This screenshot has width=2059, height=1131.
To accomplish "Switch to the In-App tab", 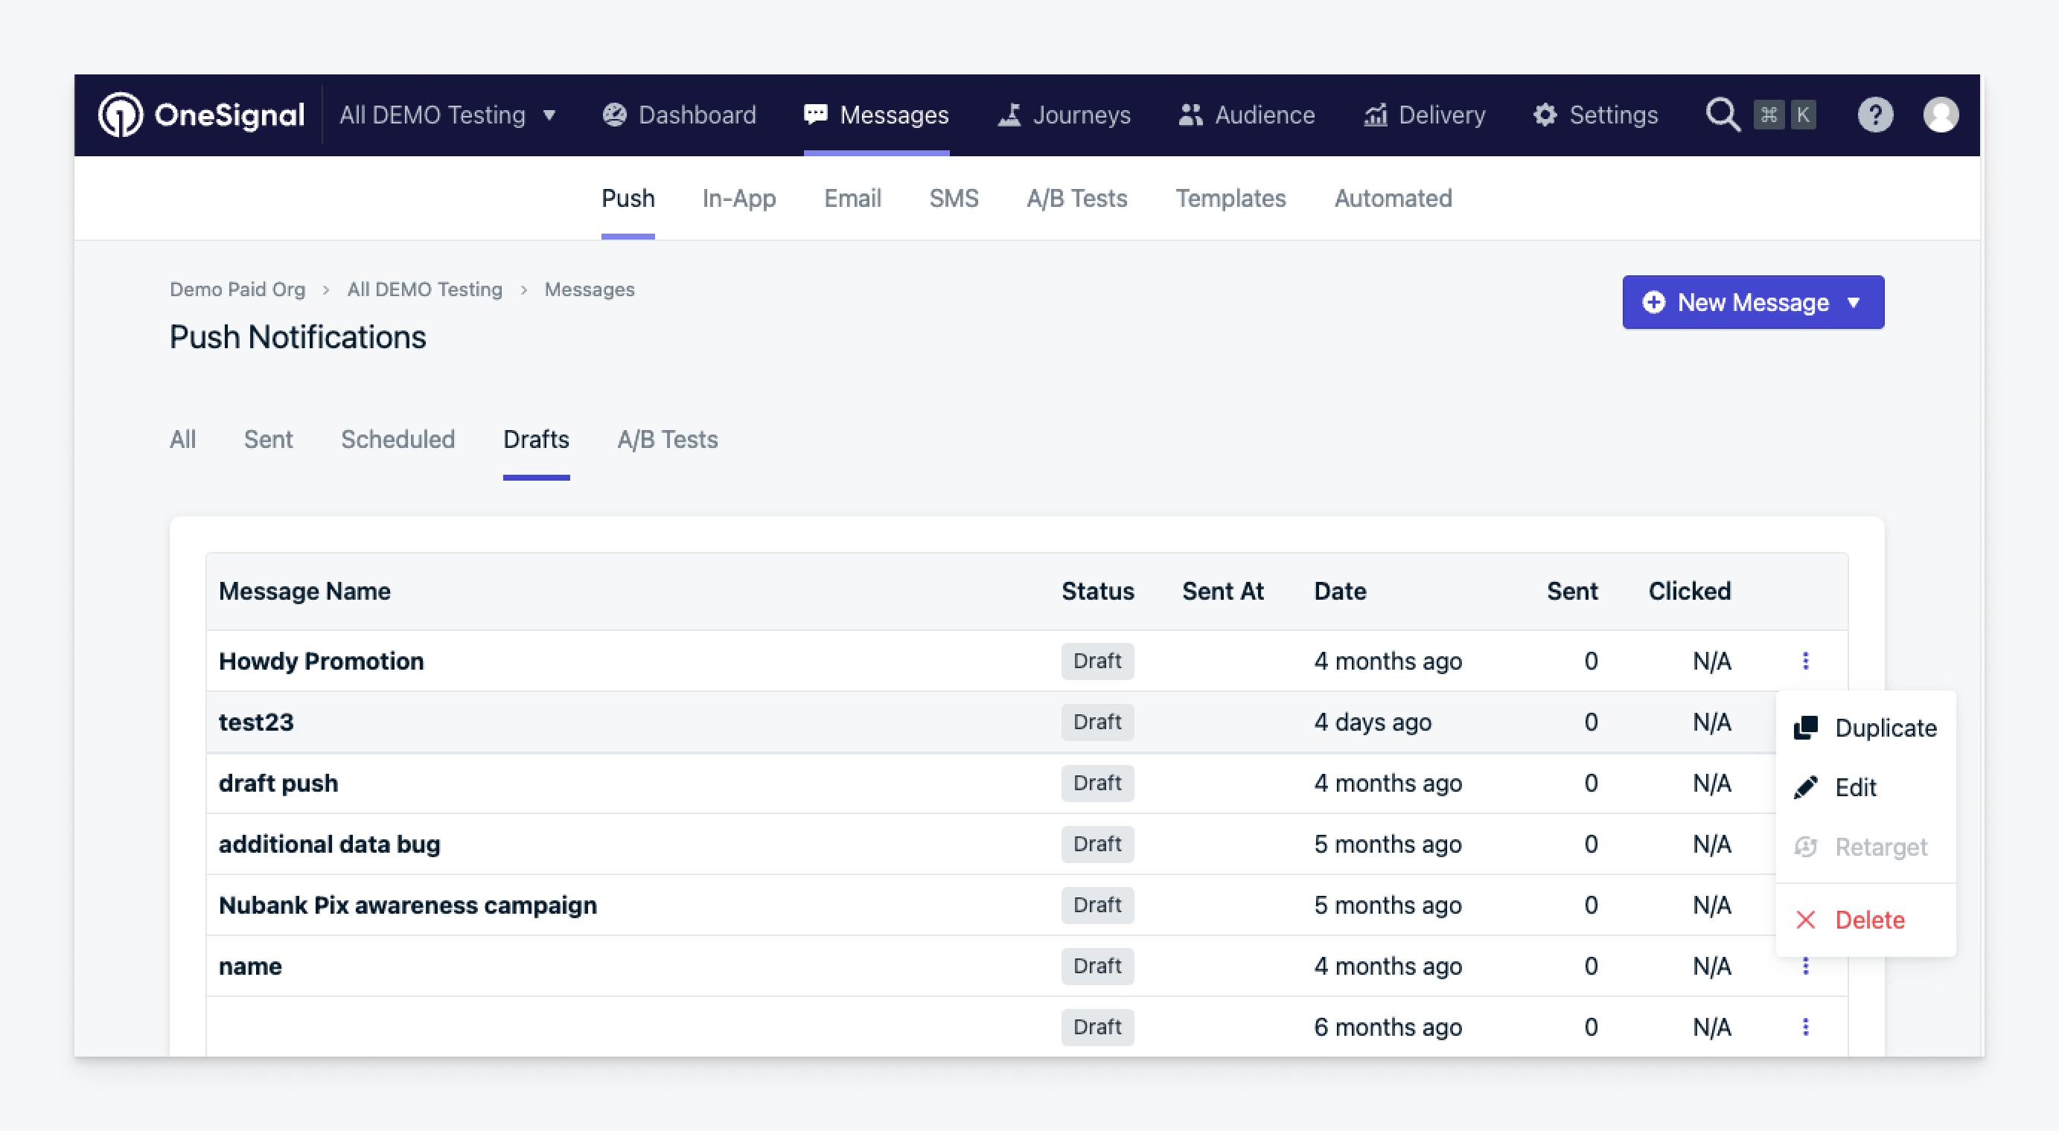I will point(738,198).
